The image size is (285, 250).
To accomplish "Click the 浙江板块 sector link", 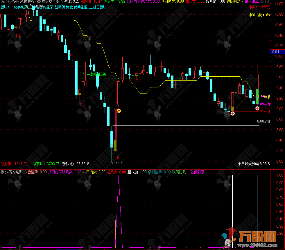I will [x=99, y=7].
